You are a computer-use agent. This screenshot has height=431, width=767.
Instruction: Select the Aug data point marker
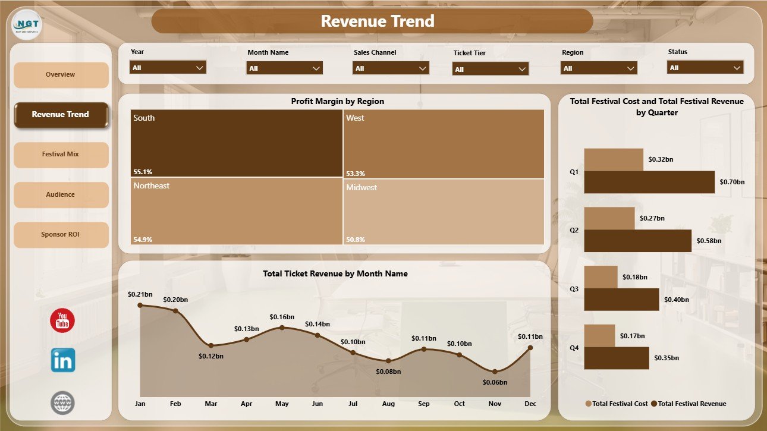click(x=388, y=360)
